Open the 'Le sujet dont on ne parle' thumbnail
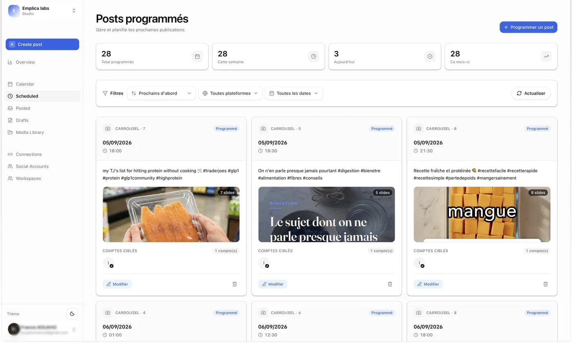 (326, 214)
